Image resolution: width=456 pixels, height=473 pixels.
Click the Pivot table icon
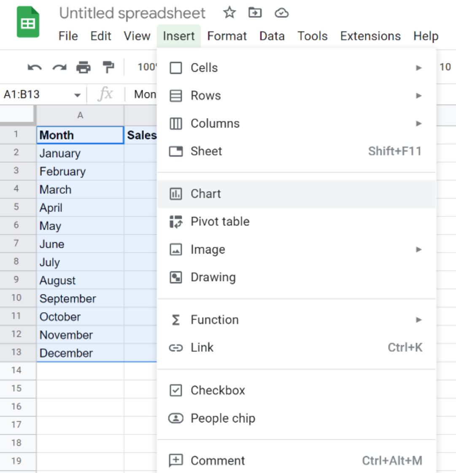(x=176, y=222)
